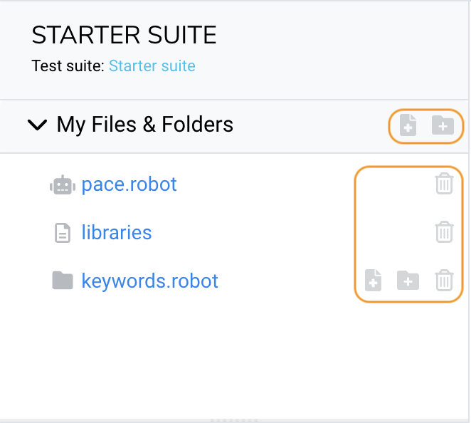Click folder icon beside keywords.robot

pos(63,280)
